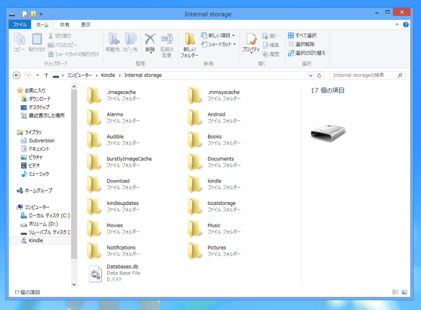Click the Edit (編集) ribbon button
The height and width of the screenshot is (310, 421).
point(271,45)
